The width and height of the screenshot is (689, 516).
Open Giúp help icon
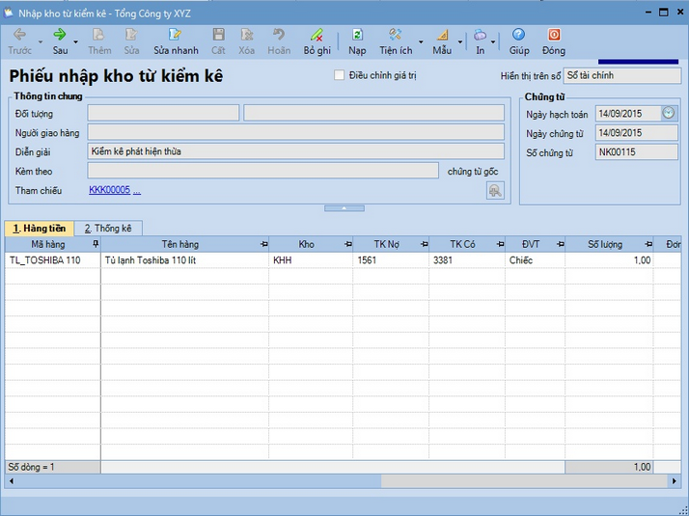pos(518,35)
